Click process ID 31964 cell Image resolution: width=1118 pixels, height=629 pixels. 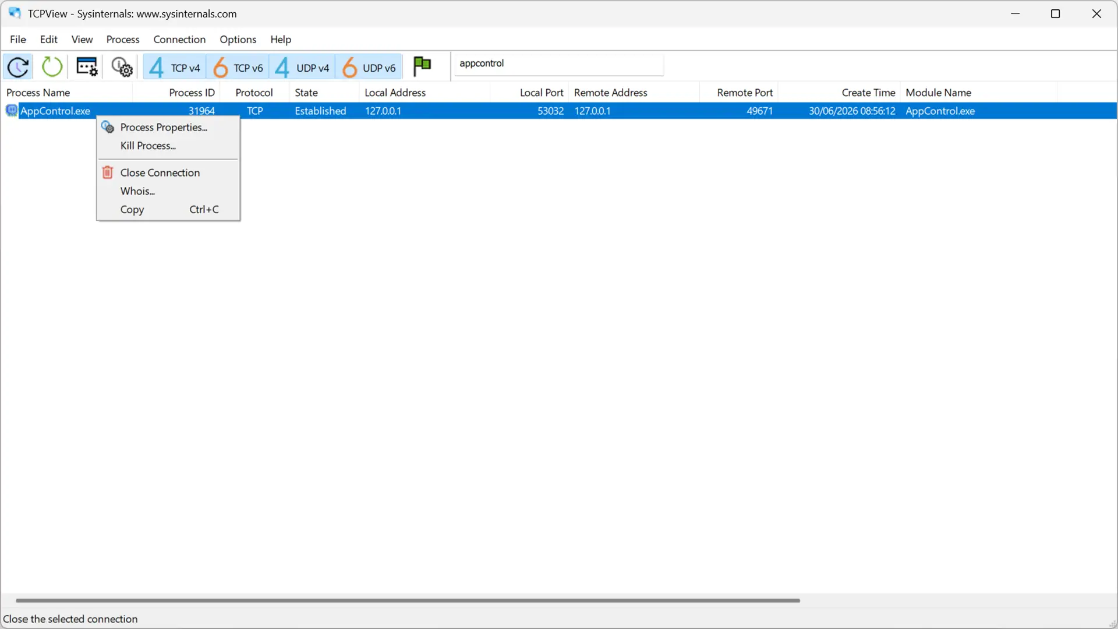point(201,111)
